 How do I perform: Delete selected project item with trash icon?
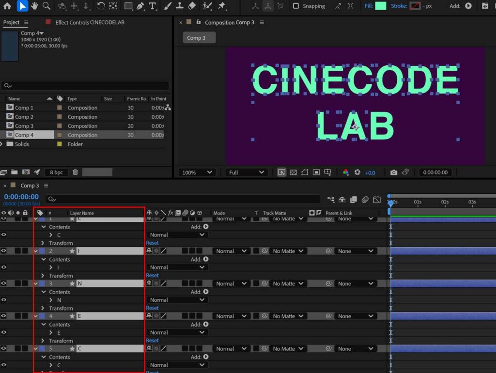[75, 172]
